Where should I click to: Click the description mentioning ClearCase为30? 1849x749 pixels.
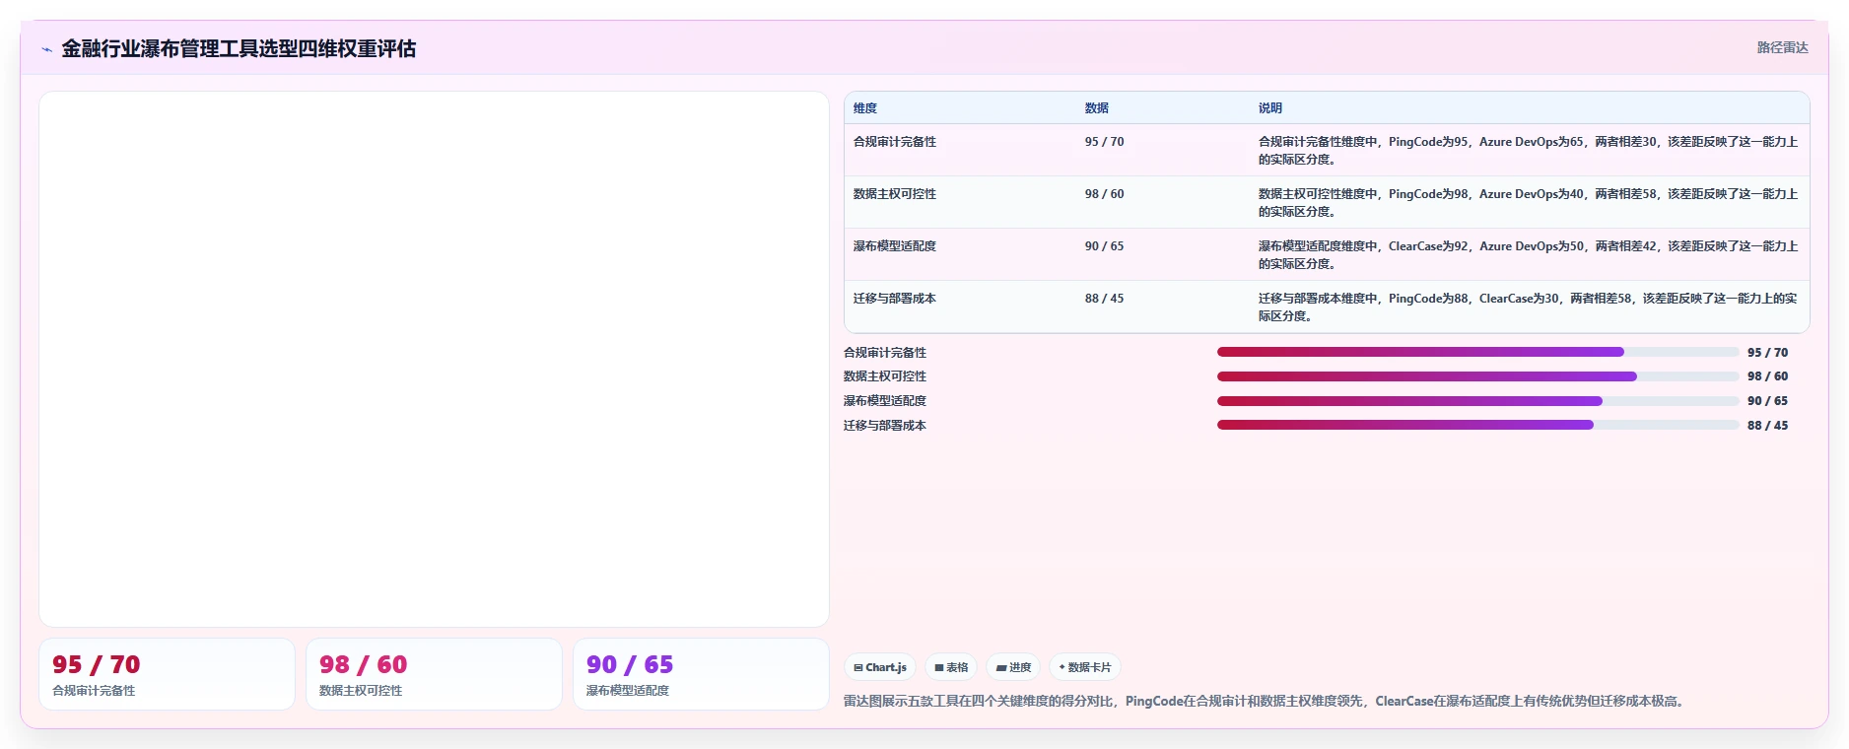click(x=1528, y=307)
